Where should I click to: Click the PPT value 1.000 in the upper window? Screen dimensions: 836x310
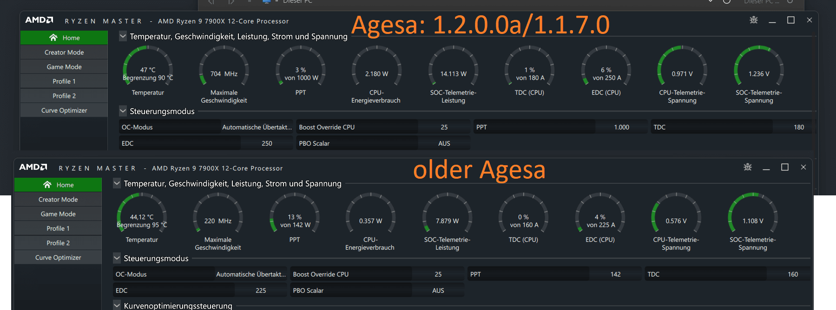click(622, 127)
